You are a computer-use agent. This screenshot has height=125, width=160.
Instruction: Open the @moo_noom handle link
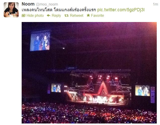click(x=47, y=4)
